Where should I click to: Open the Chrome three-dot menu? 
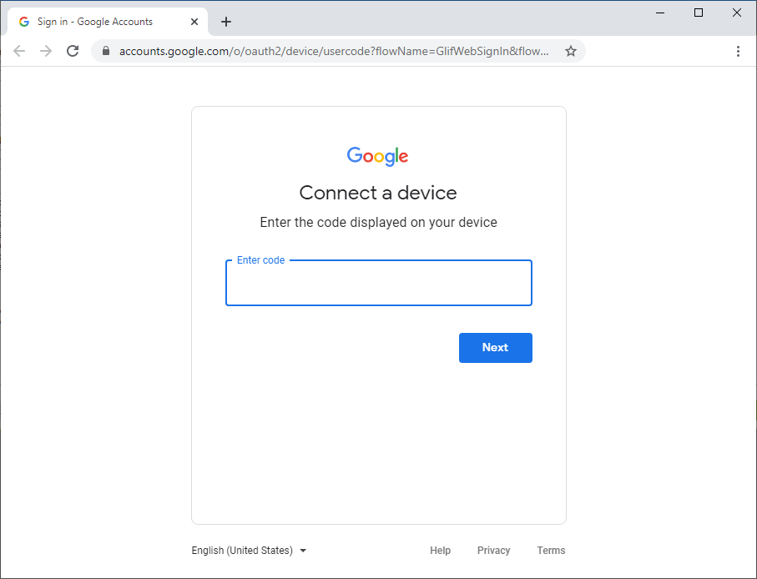click(738, 51)
